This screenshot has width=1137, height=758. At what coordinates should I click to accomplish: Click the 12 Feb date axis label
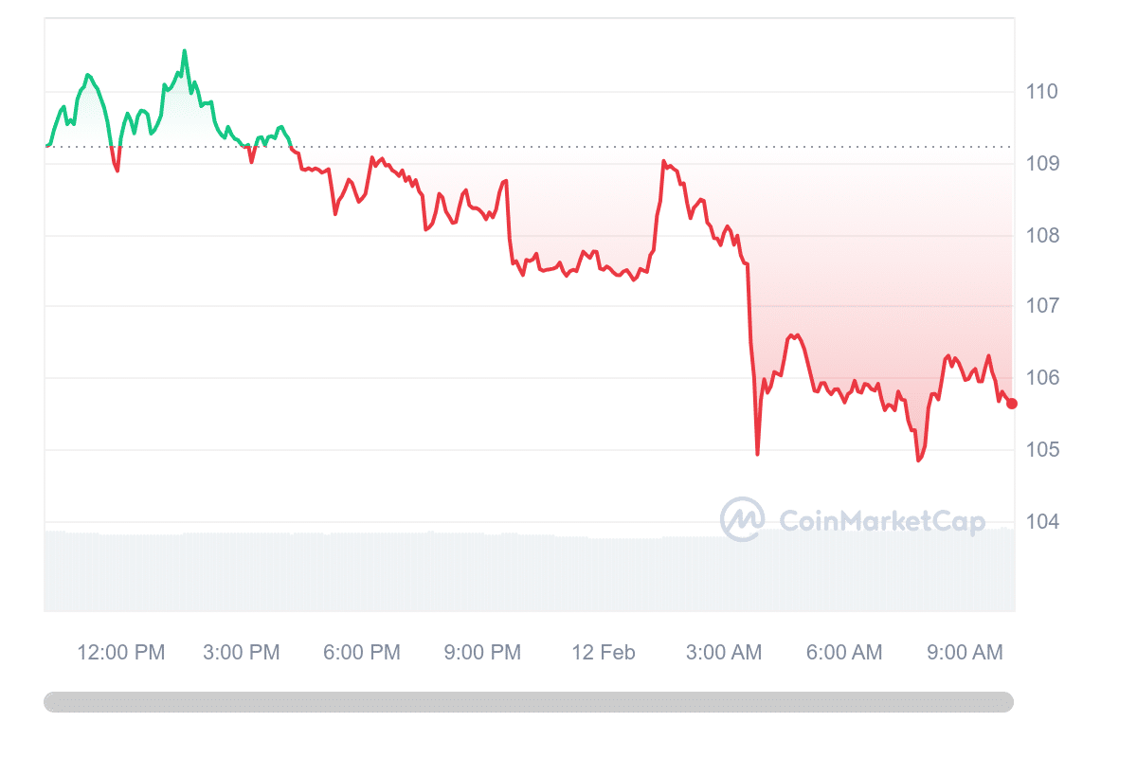[x=604, y=652]
